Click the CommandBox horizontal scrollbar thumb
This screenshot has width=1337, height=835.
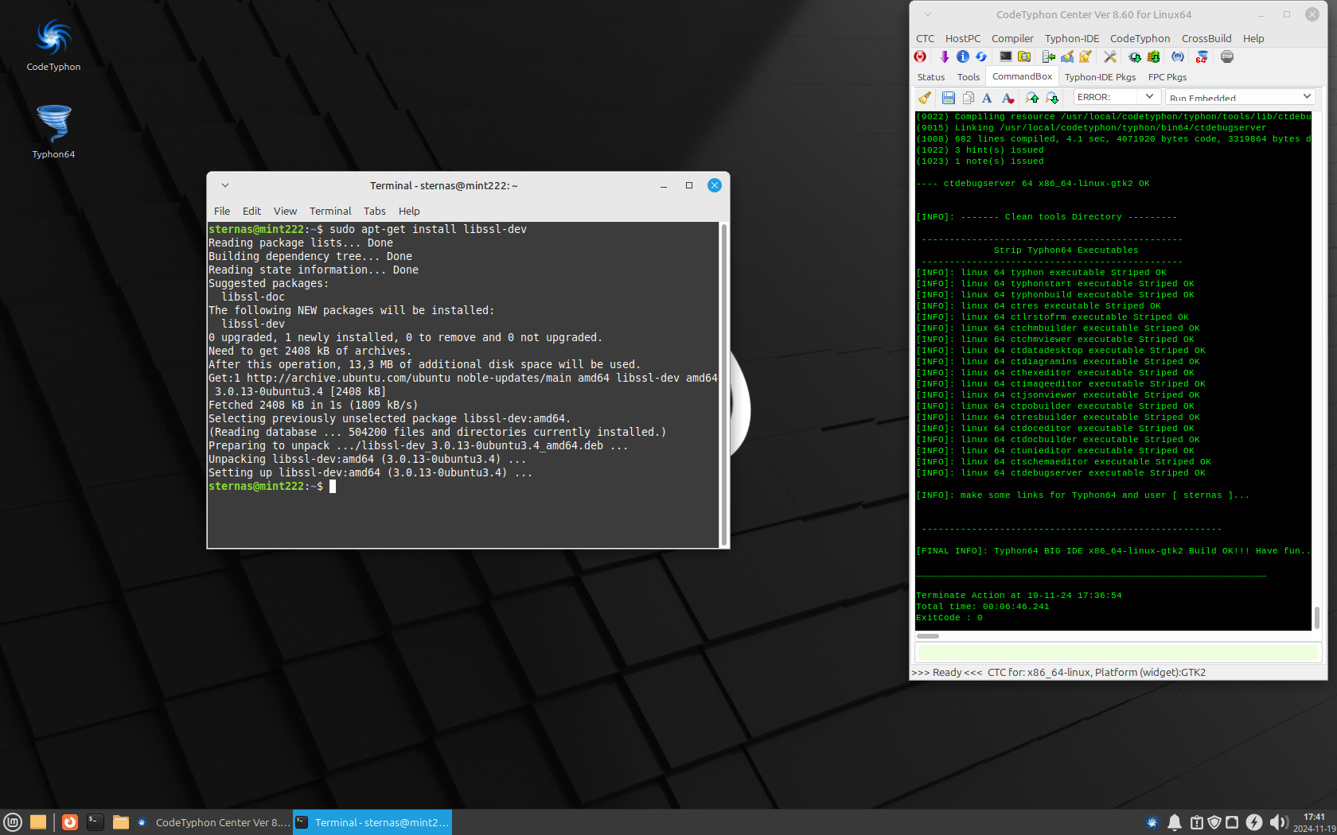pyautogui.click(x=928, y=636)
